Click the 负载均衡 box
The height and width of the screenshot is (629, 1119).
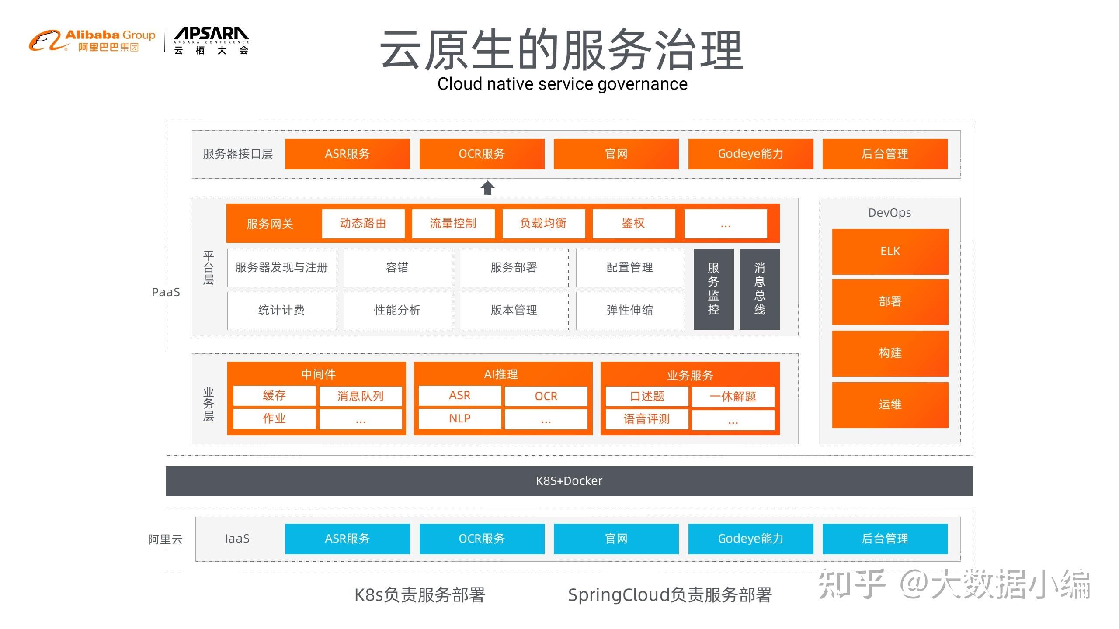[543, 224]
